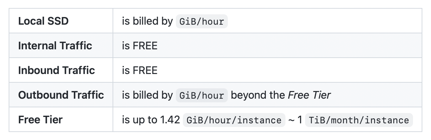Click the number 1.42
431x140 pixels.
(x=169, y=120)
